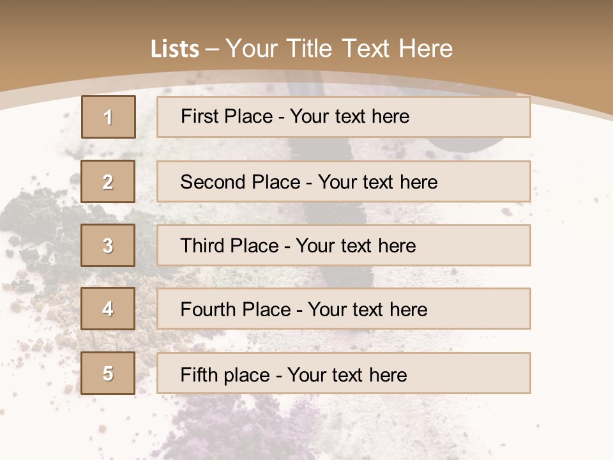Screen dimensions: 613x460
Task: Click 'Your text here' in Third row
Action: [356, 246]
